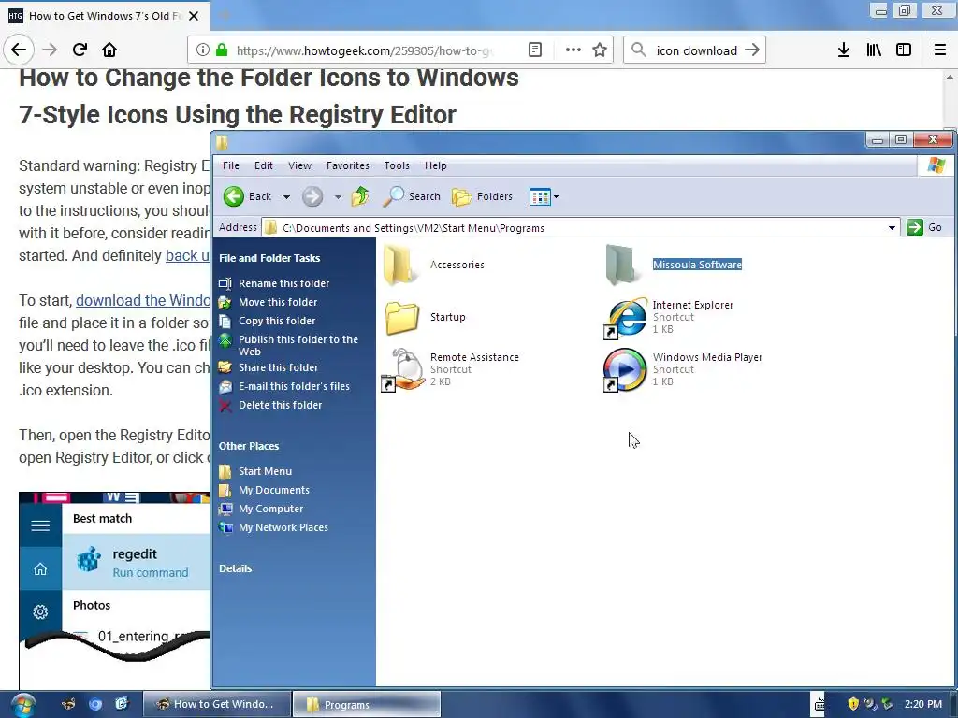
Task: Open the Help menu in Explorer
Action: coord(436,165)
